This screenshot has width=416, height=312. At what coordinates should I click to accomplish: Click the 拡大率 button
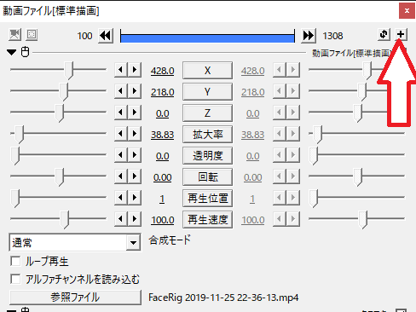click(x=207, y=135)
